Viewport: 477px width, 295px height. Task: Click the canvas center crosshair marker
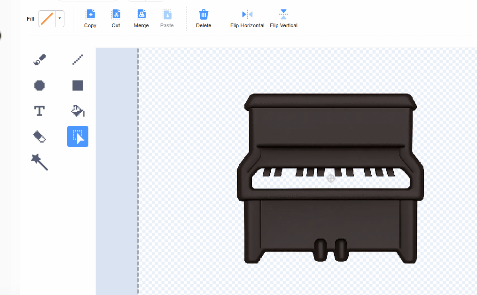(331, 178)
